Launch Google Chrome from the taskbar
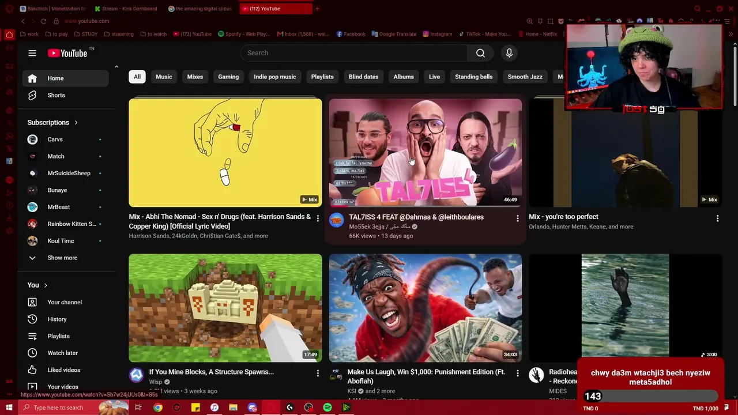 (x=157, y=408)
